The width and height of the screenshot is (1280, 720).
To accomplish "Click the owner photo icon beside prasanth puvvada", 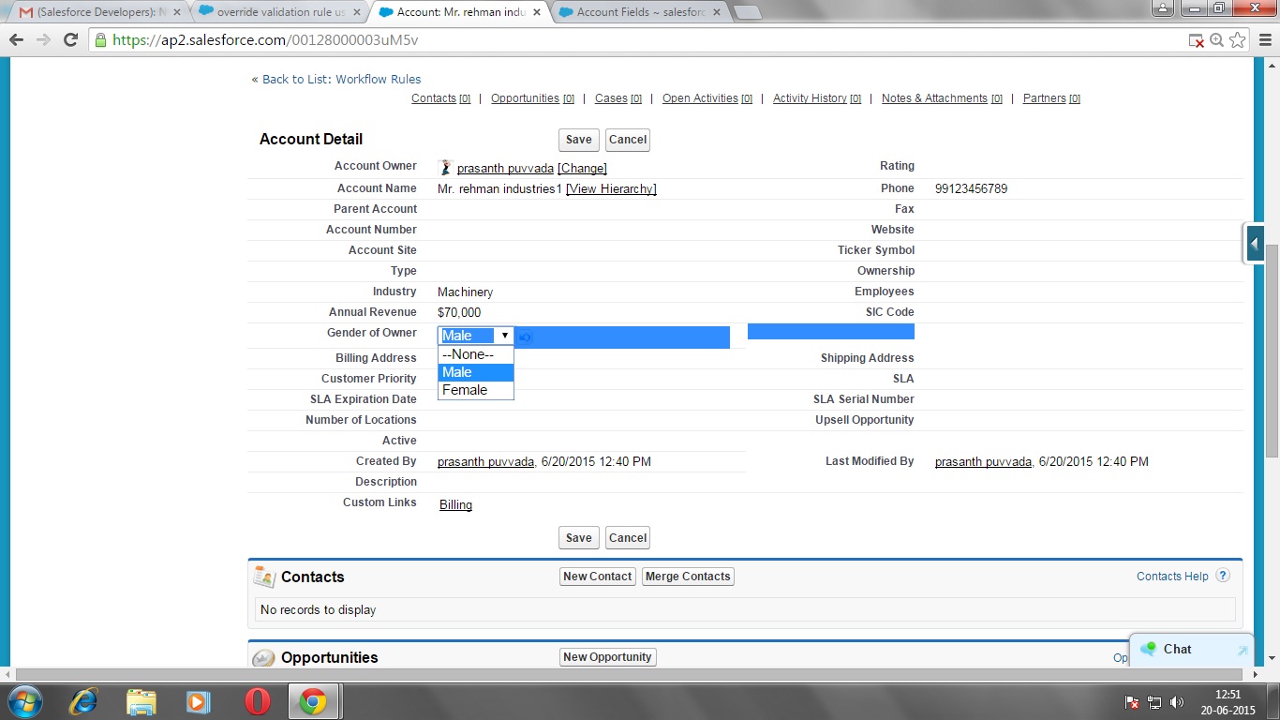I will click(x=446, y=168).
